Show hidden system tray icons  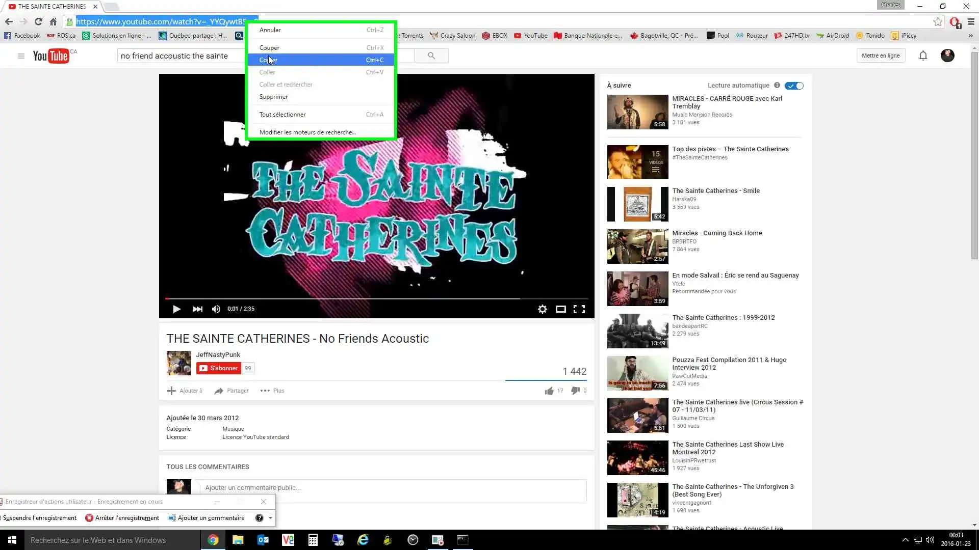tap(905, 540)
